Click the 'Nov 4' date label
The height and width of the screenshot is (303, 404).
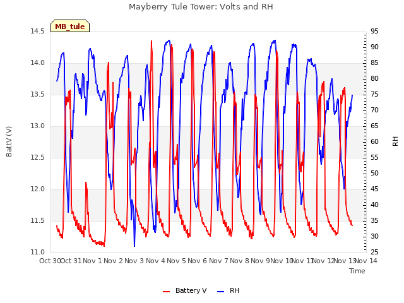tap(155, 261)
